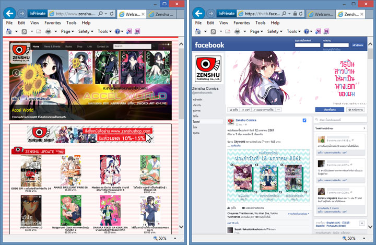Expand Safety dropdown in left window

pyautogui.click(x=86, y=31)
